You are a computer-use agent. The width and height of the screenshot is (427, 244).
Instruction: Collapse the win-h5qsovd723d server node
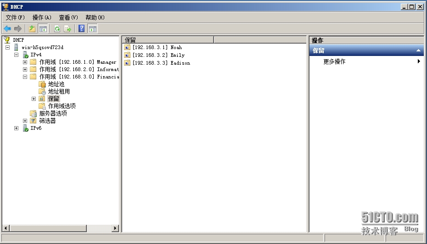(x=8, y=47)
